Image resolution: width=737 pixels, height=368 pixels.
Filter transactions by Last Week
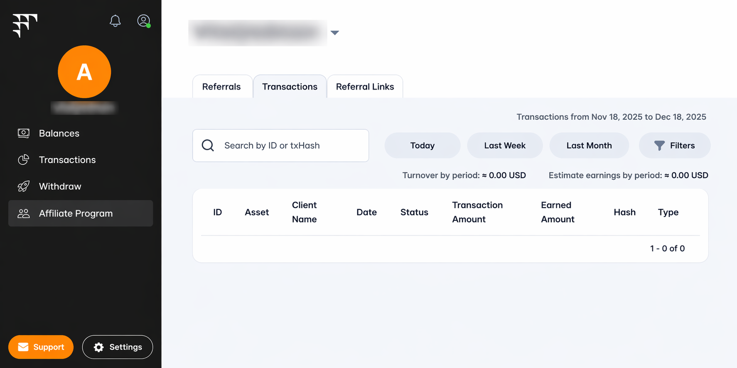pyautogui.click(x=505, y=145)
